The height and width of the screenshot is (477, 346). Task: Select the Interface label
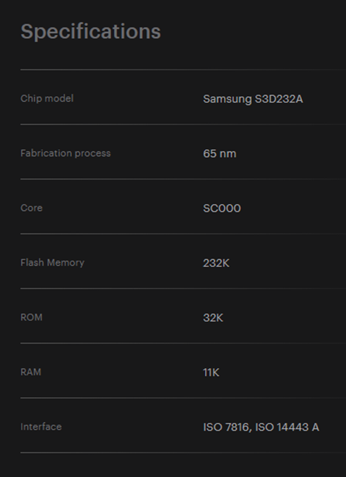(41, 427)
